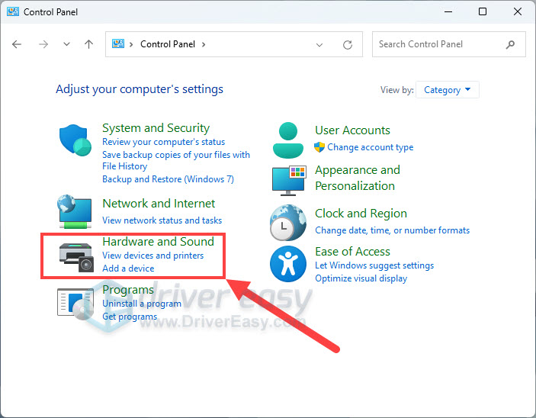The width and height of the screenshot is (536, 418).
Task: Refresh the Control Panel view
Action: tap(348, 45)
